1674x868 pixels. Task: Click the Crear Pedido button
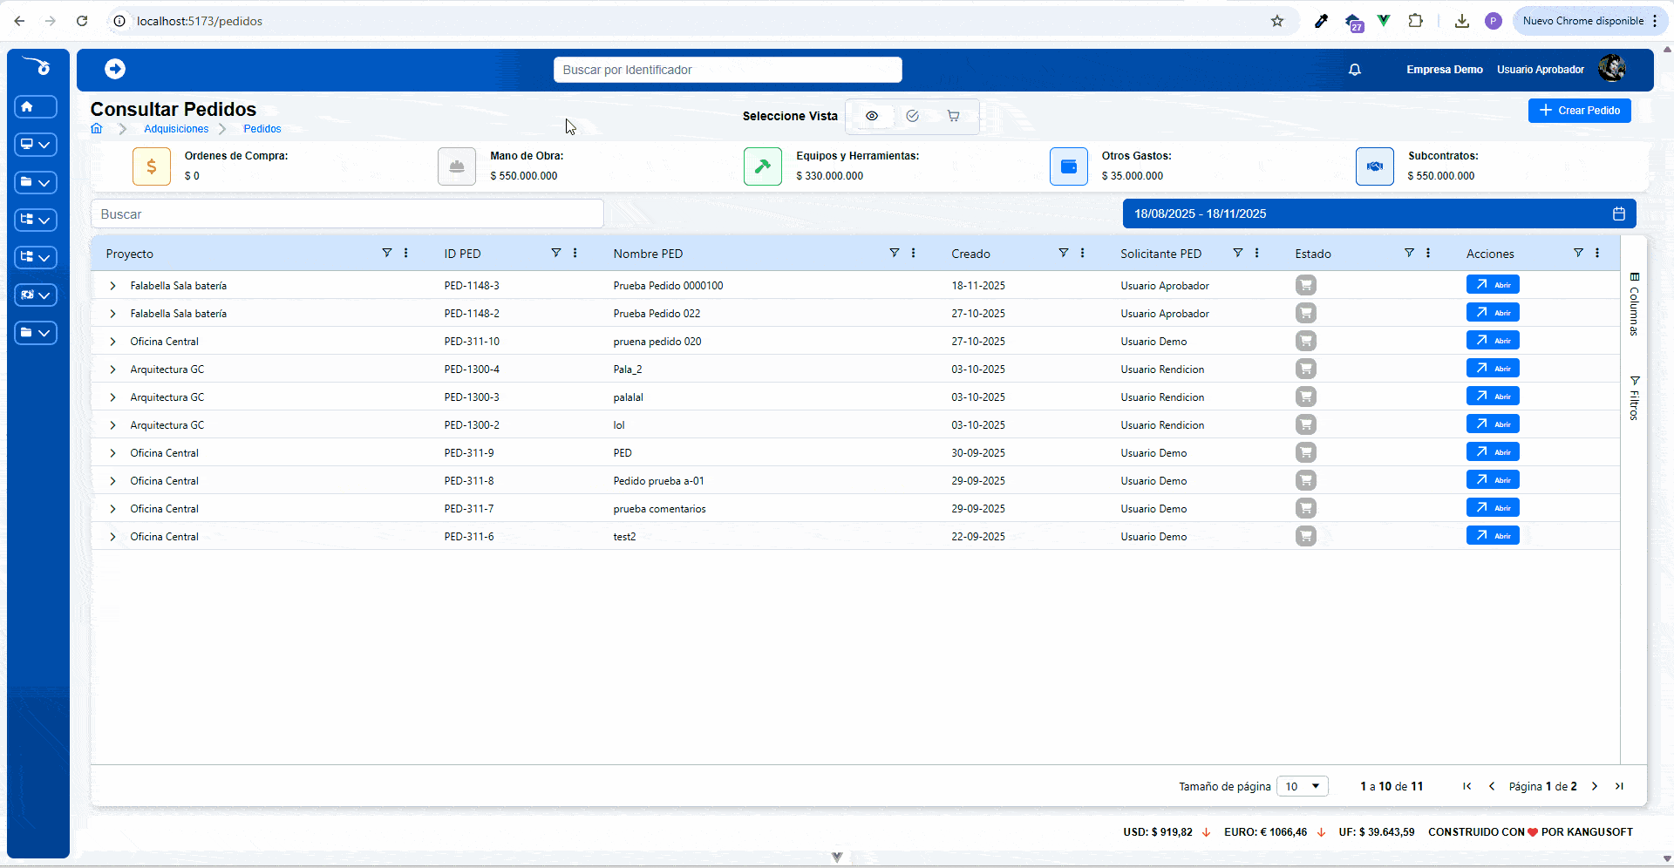(x=1579, y=111)
